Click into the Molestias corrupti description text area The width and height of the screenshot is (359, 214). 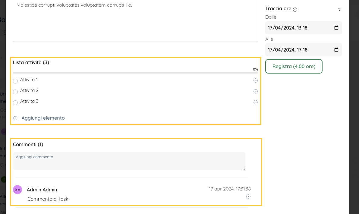135,21
